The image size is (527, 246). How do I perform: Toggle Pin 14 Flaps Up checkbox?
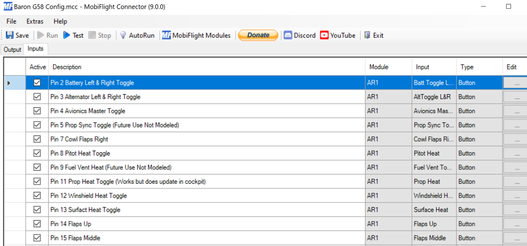[37, 224]
